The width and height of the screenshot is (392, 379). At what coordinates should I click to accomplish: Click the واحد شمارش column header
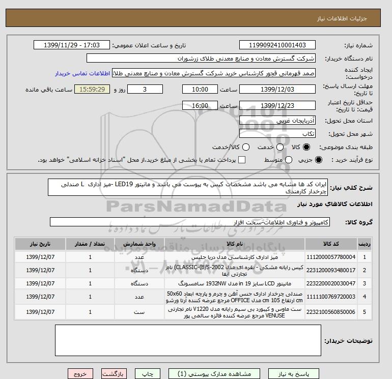(139, 244)
